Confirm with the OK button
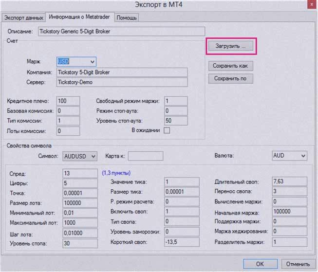318x272 pixels. 260,264
